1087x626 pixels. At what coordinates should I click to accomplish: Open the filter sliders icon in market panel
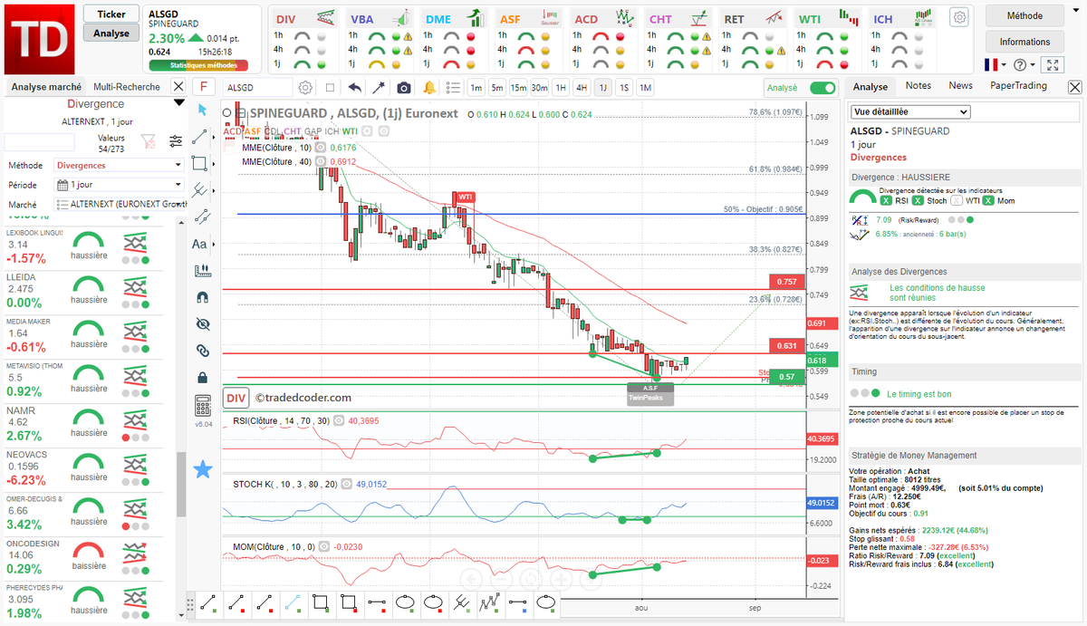click(175, 141)
